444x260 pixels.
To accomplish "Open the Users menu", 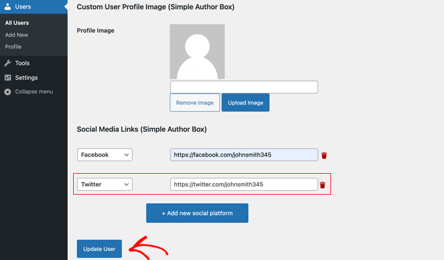I will pos(34,7).
